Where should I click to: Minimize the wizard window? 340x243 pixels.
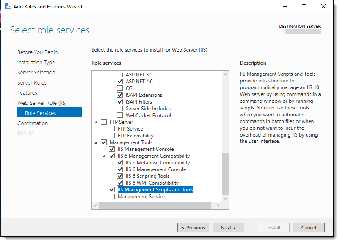click(x=285, y=6)
